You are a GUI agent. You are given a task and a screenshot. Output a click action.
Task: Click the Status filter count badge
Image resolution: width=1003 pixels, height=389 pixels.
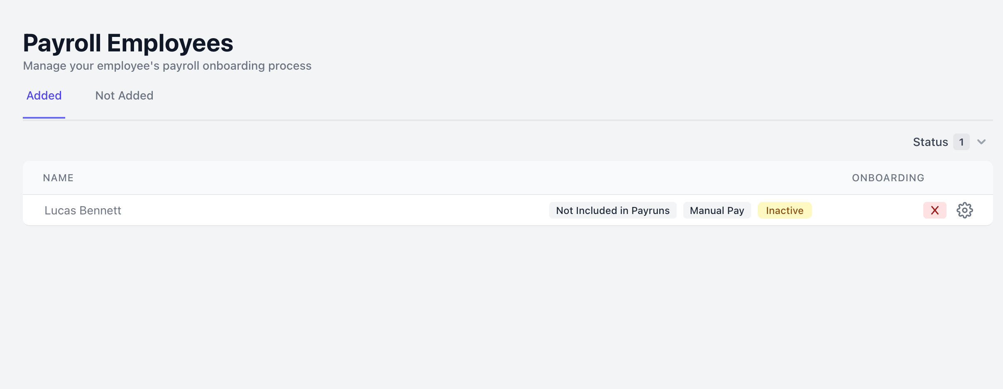click(x=961, y=142)
